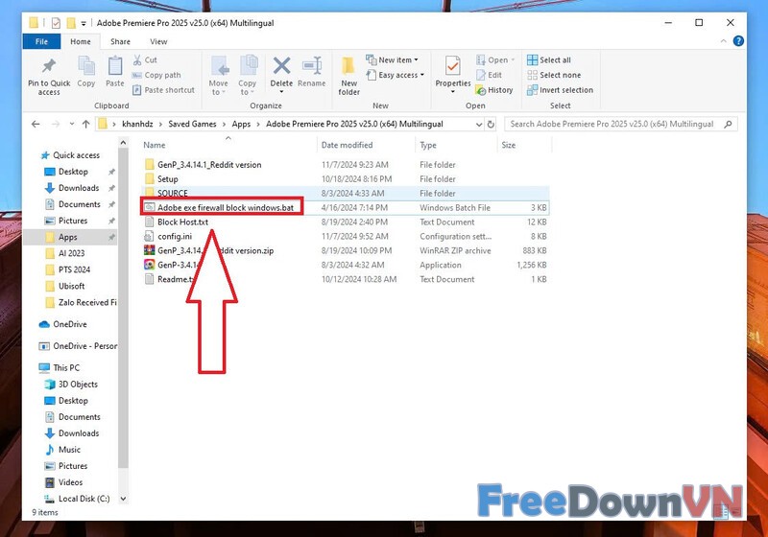Click the Back navigation arrow
Viewport: 768px width, 537px height.
tap(36, 124)
